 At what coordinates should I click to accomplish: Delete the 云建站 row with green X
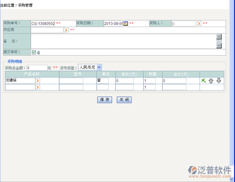203,81
